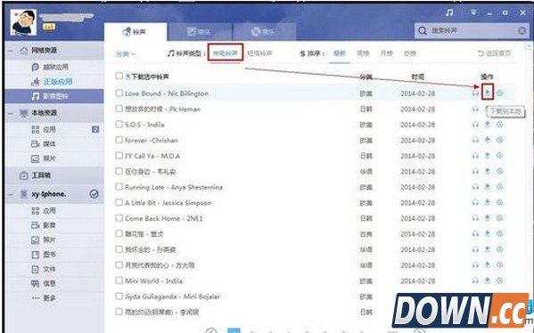The image size is (534, 333).
Task: Sort ringtones by monthly chart 月榜
Action: [x=386, y=53]
